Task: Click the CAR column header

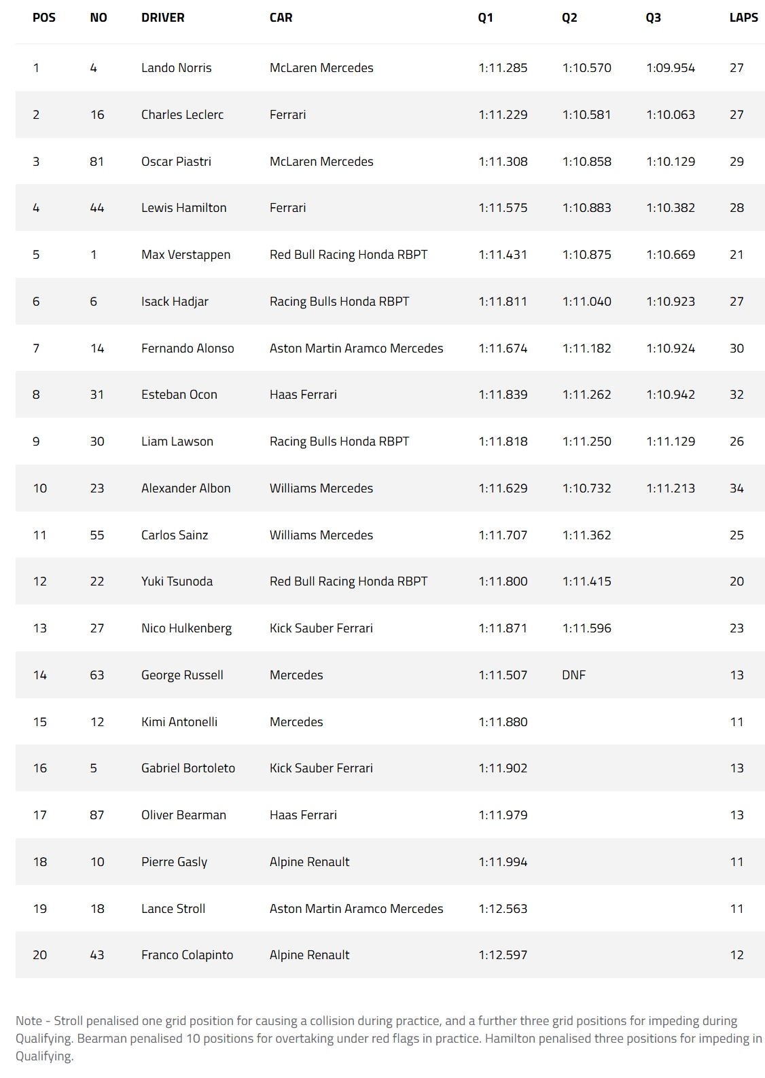Action: [x=281, y=18]
